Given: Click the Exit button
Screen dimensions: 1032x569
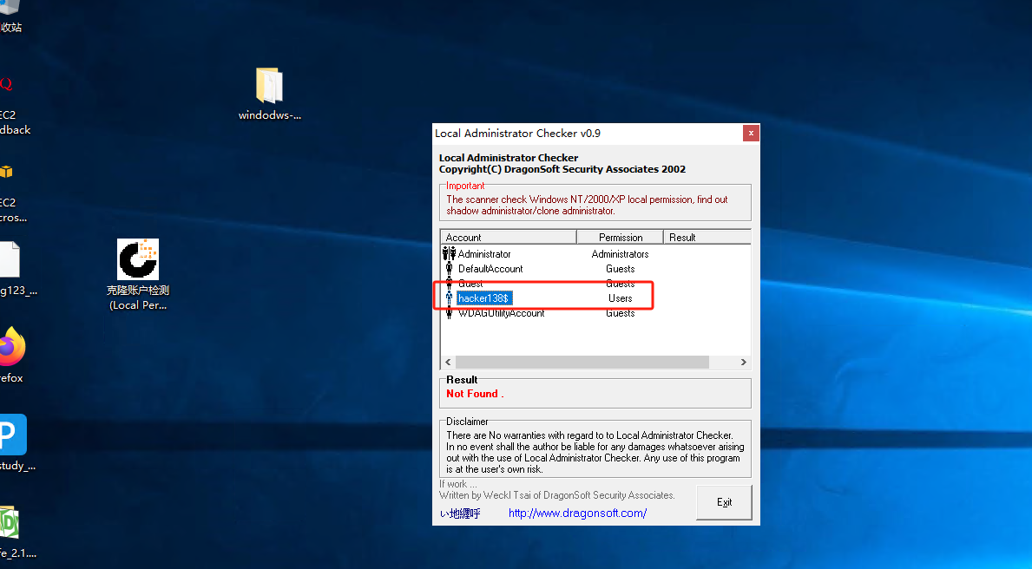Looking at the screenshot, I should pyautogui.click(x=724, y=502).
